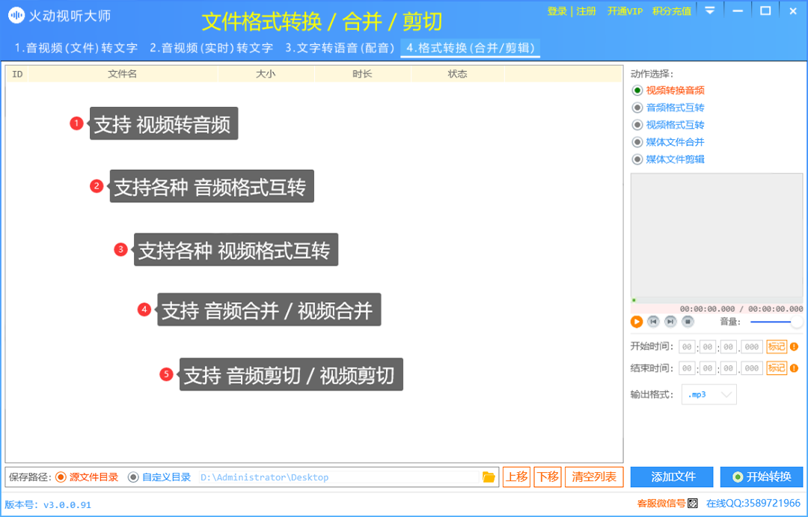Viewport: 808px width, 517px height.
Task: Click the 登录 link
Action: [557, 11]
